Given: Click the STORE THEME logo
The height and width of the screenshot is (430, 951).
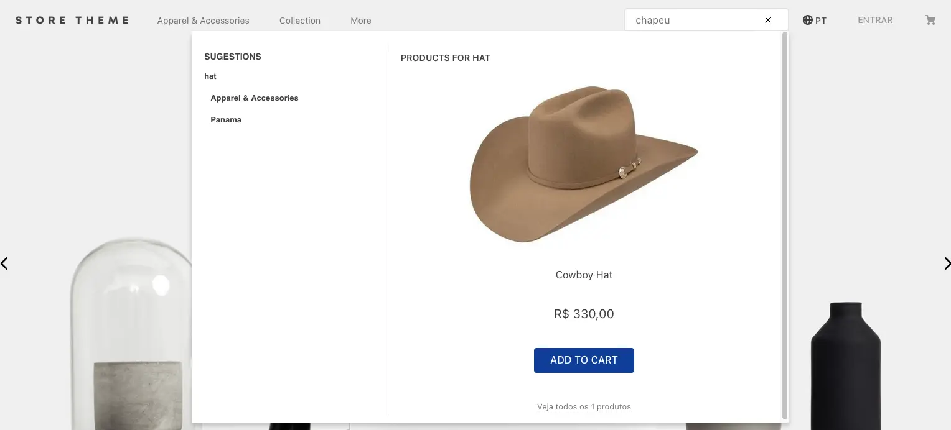Looking at the screenshot, I should pos(72,19).
